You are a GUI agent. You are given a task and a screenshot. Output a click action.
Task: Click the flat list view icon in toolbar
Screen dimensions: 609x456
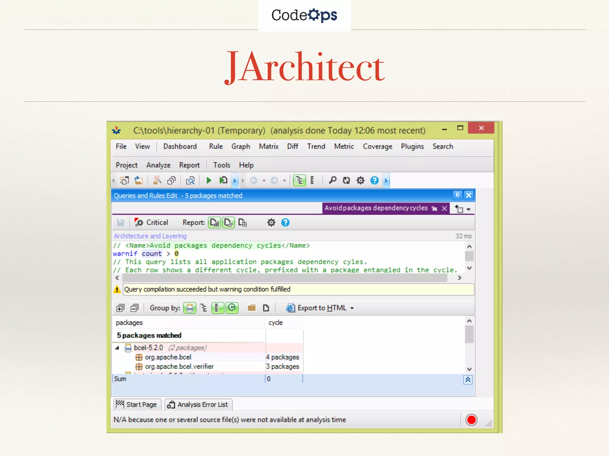312,180
